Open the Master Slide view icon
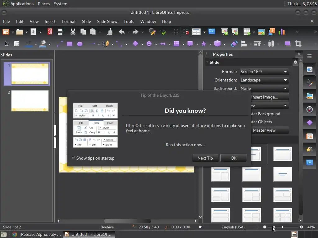The width and height of the screenshot is (318, 238). tap(211, 32)
